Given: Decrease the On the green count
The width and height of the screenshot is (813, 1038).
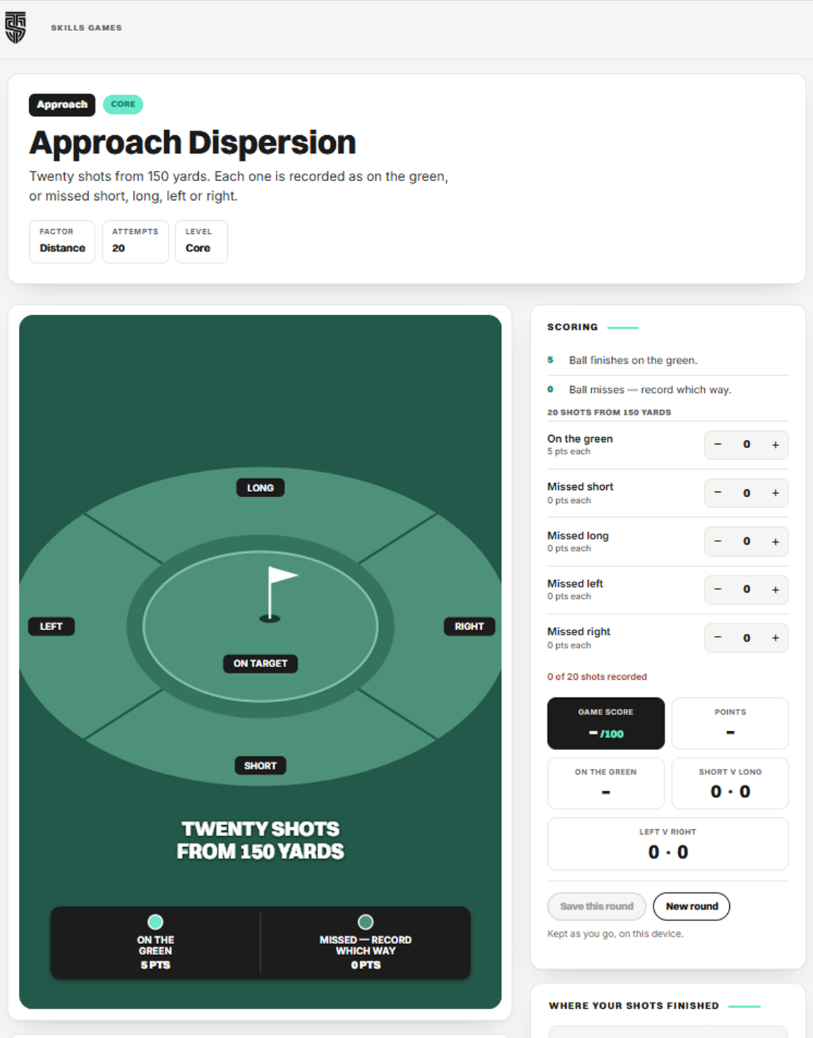Looking at the screenshot, I should tap(718, 445).
